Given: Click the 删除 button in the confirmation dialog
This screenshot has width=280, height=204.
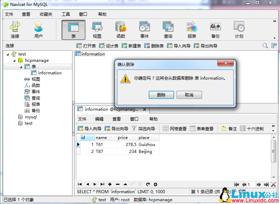Looking at the screenshot, I should pos(161,94).
